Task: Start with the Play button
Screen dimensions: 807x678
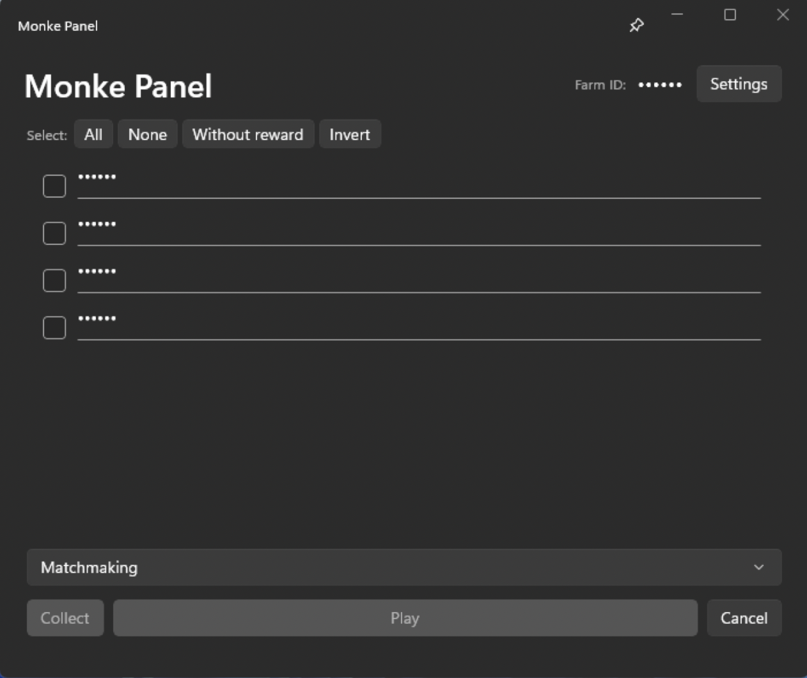Action: [x=405, y=618]
